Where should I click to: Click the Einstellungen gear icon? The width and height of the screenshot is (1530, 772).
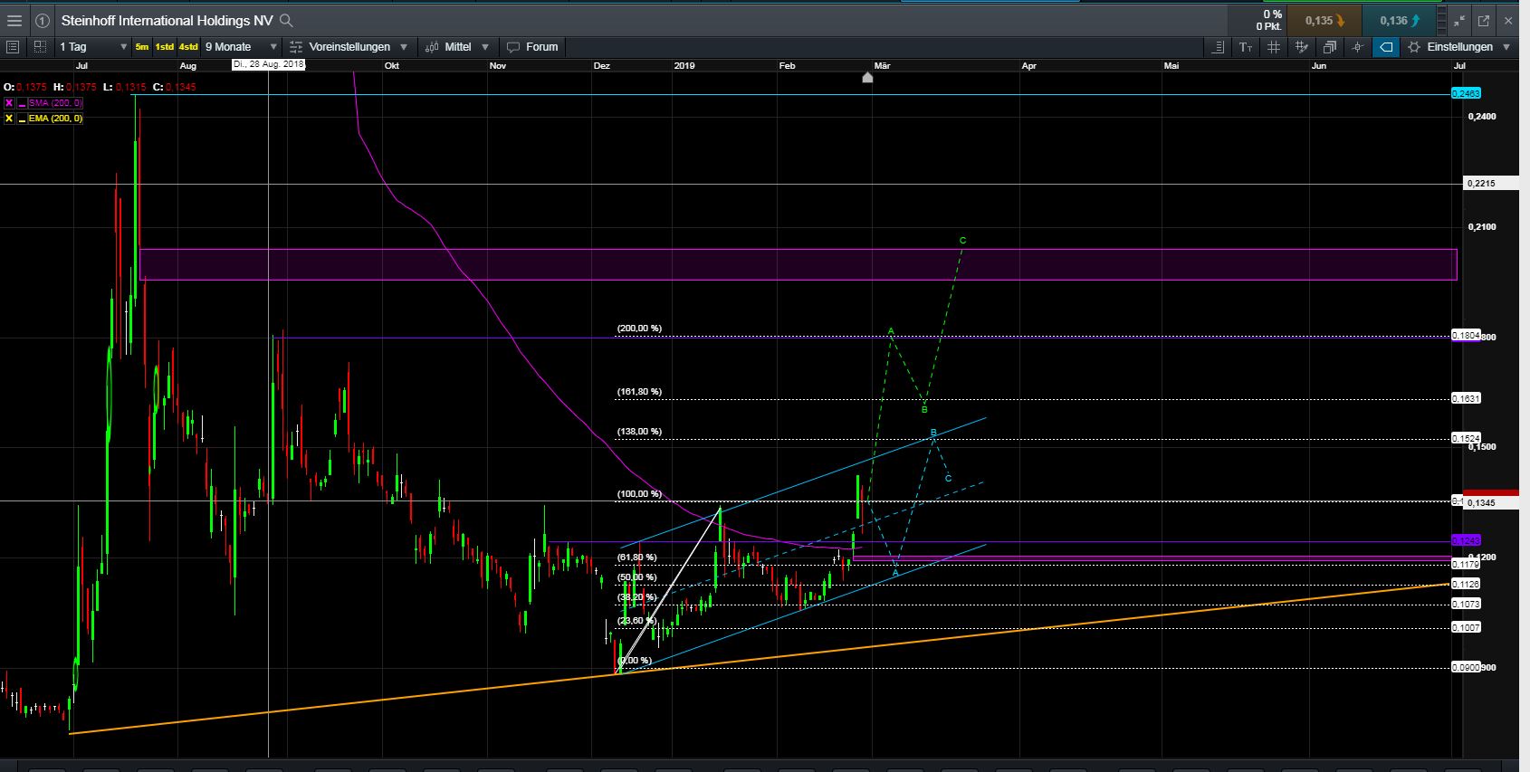1414,47
